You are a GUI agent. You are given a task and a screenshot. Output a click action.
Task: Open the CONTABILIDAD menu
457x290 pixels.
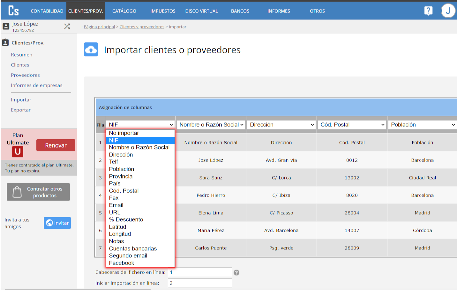tap(47, 11)
